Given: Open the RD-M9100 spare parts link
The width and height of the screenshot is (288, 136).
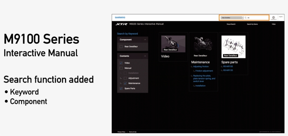Looking at the screenshot, I should [x=228, y=66].
